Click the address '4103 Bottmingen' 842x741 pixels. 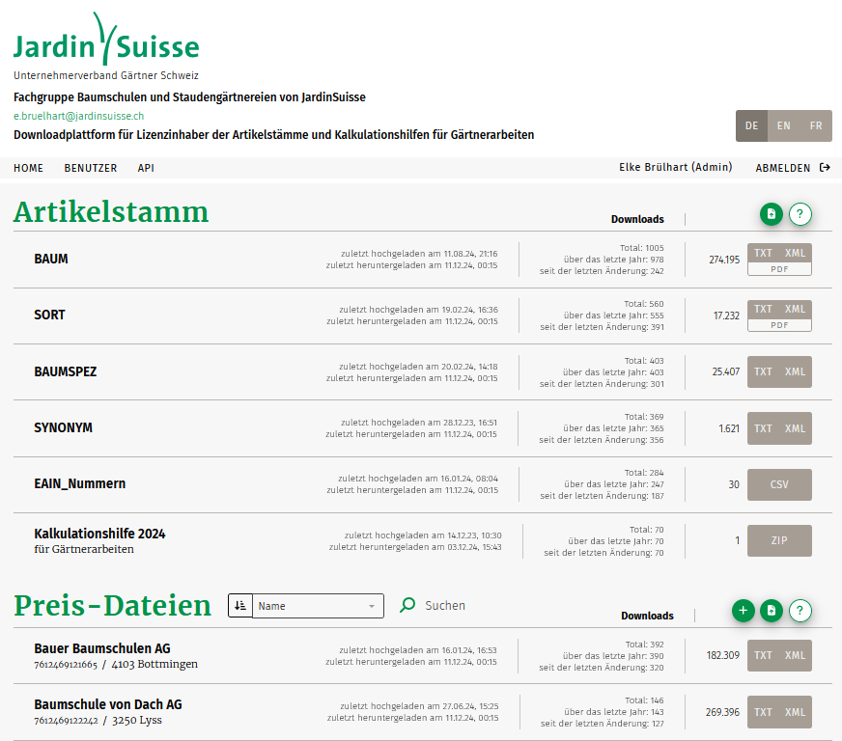pyautogui.click(x=154, y=664)
